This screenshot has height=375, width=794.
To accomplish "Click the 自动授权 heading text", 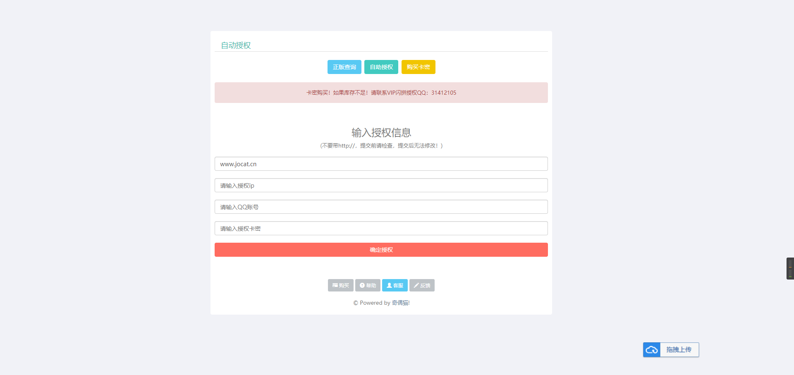I will pyautogui.click(x=236, y=45).
